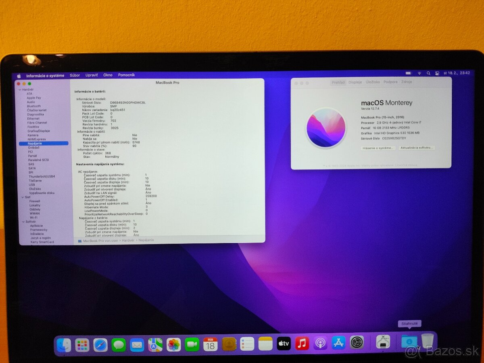The height and width of the screenshot is (363, 484).
Task: Open the Control Center menu bar icon
Action: pos(438,74)
